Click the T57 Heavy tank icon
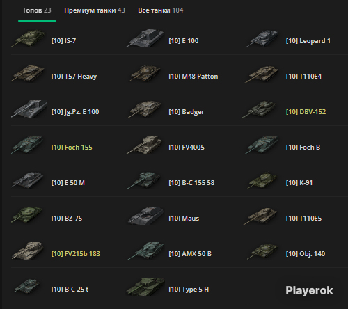This screenshot has height=309, width=348. (x=28, y=74)
